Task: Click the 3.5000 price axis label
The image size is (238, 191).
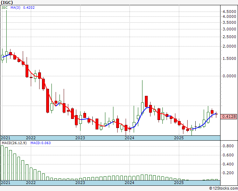Action: point(229,22)
